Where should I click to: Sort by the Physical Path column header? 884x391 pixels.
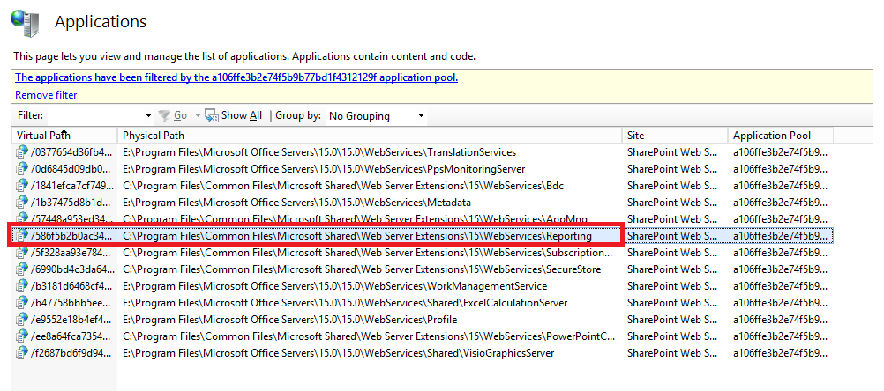(154, 136)
